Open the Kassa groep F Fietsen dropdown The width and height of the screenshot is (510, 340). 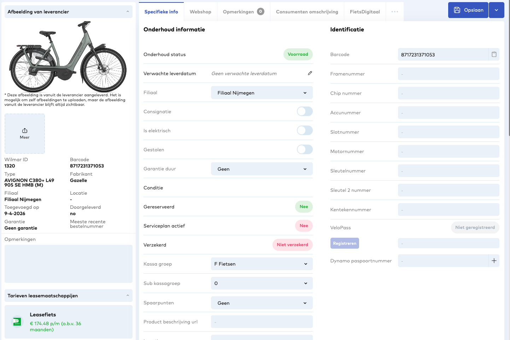(262, 264)
